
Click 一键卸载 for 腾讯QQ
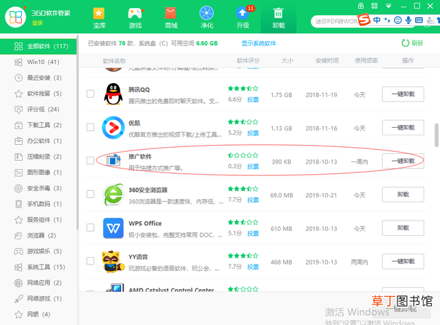[x=403, y=94]
